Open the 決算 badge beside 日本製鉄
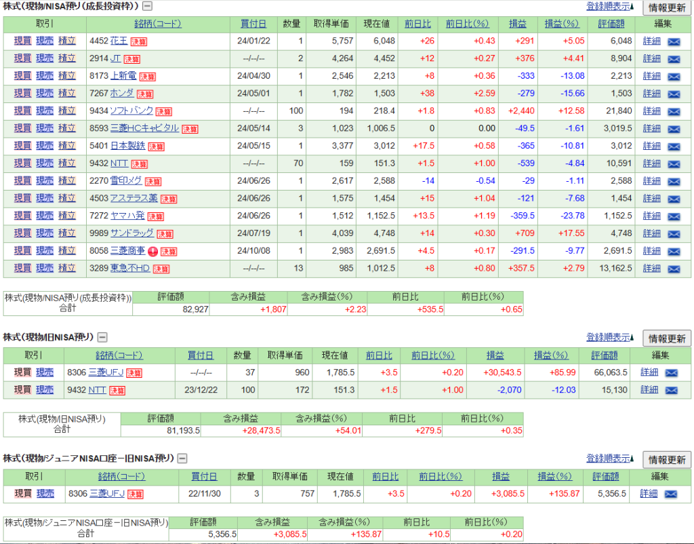Image resolution: width=694 pixels, height=544 pixels. tap(156, 146)
